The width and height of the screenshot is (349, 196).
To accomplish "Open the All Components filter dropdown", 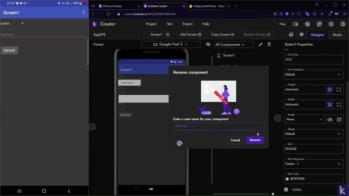I will pyautogui.click(x=232, y=45).
